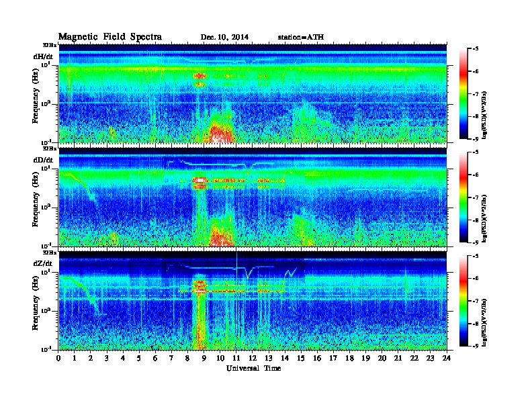The height and width of the screenshot is (411, 532).
Task: Click hour tick label "21" on time axis
Action: point(398,358)
